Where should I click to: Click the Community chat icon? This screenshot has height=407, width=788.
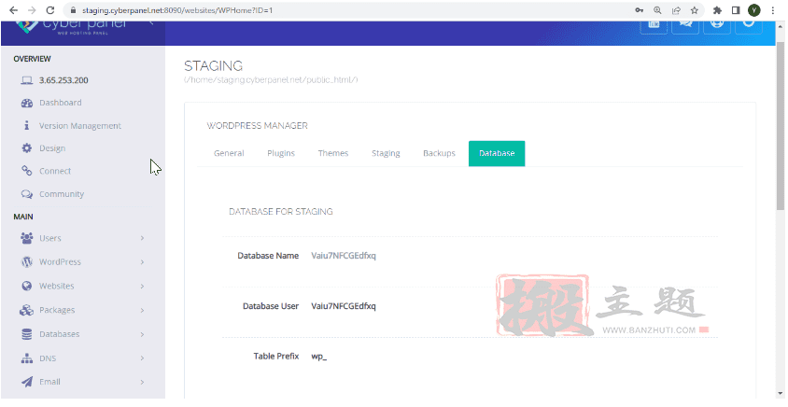coord(27,194)
